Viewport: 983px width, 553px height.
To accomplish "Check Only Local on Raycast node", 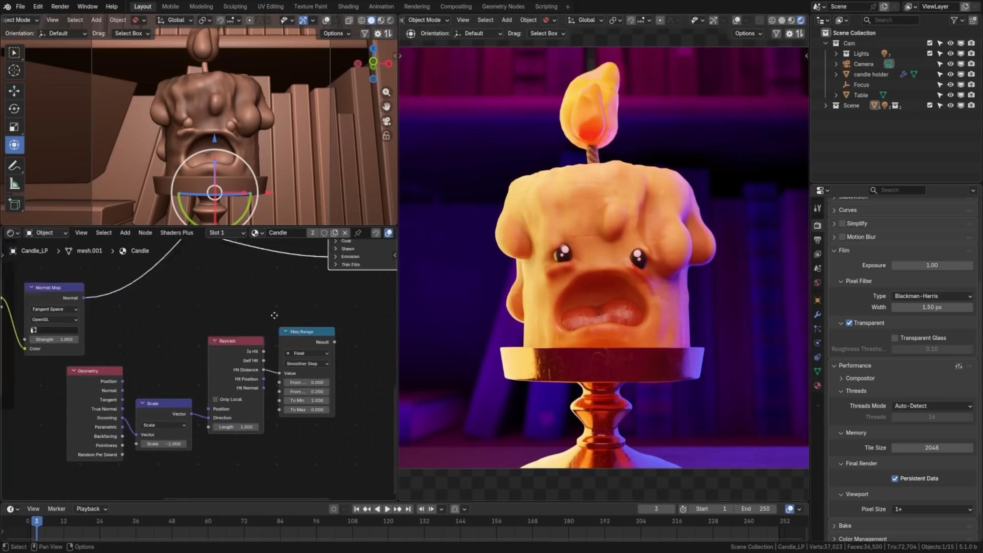I will click(x=215, y=399).
